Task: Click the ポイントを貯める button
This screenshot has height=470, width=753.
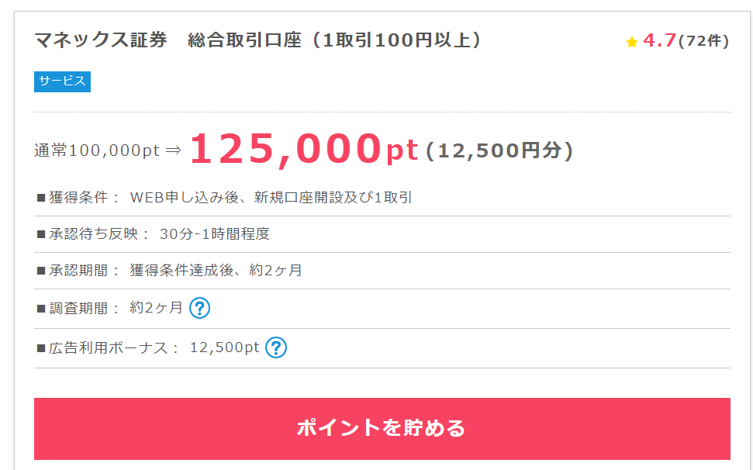Action: pos(382,429)
